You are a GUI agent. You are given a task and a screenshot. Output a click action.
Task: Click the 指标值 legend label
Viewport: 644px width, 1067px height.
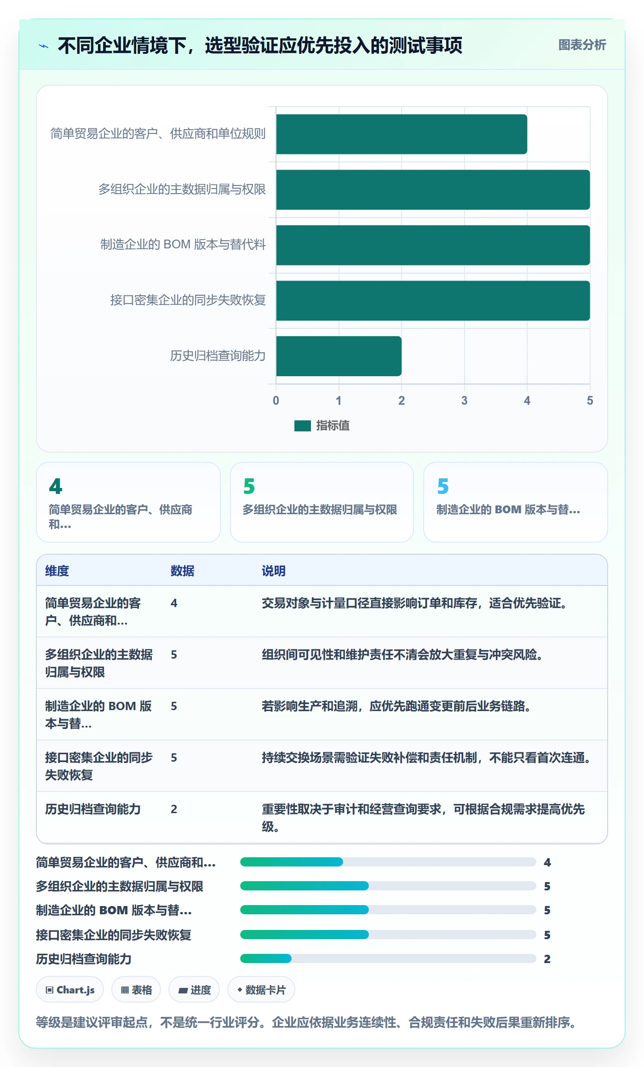pyautogui.click(x=333, y=426)
